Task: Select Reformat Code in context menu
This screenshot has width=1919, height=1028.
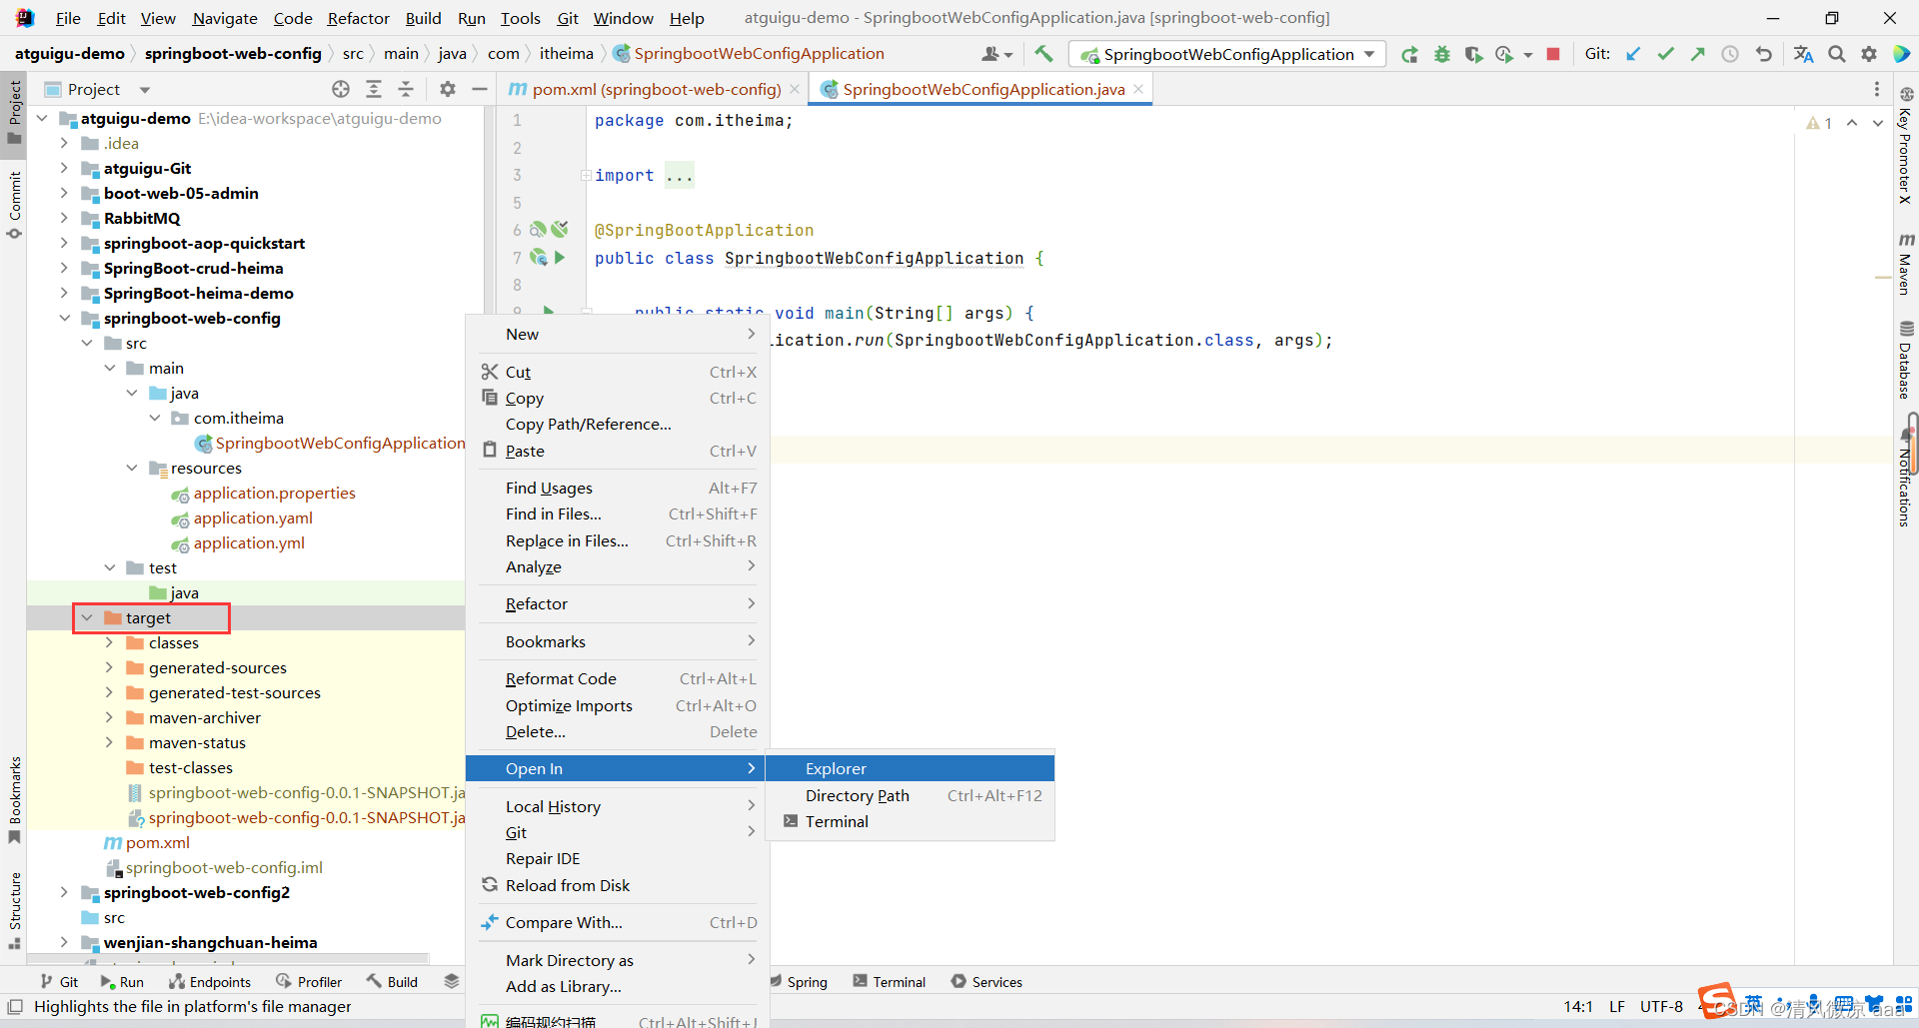Action: [x=618, y=678]
